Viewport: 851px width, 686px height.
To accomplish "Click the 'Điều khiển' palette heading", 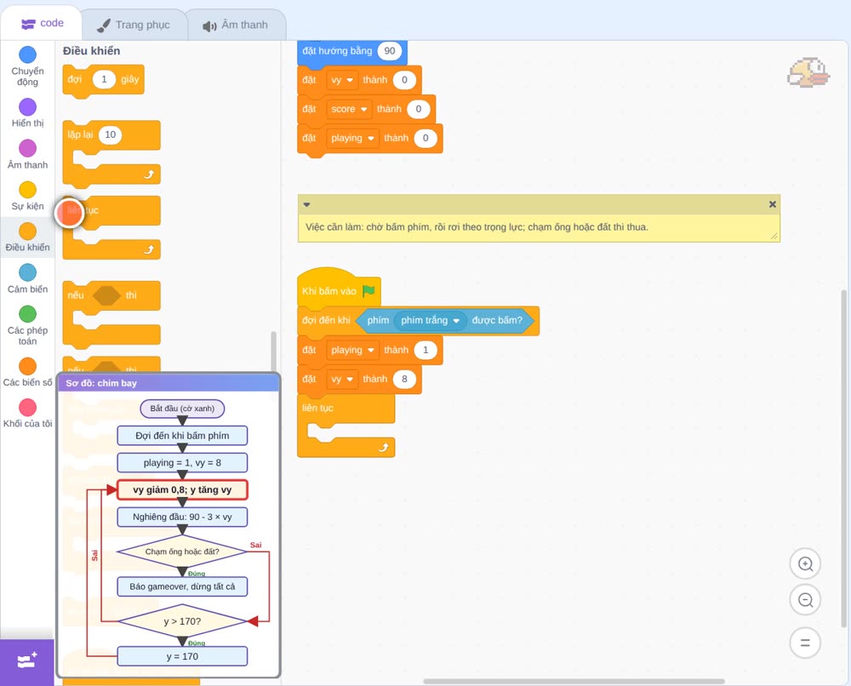I will pos(91,51).
